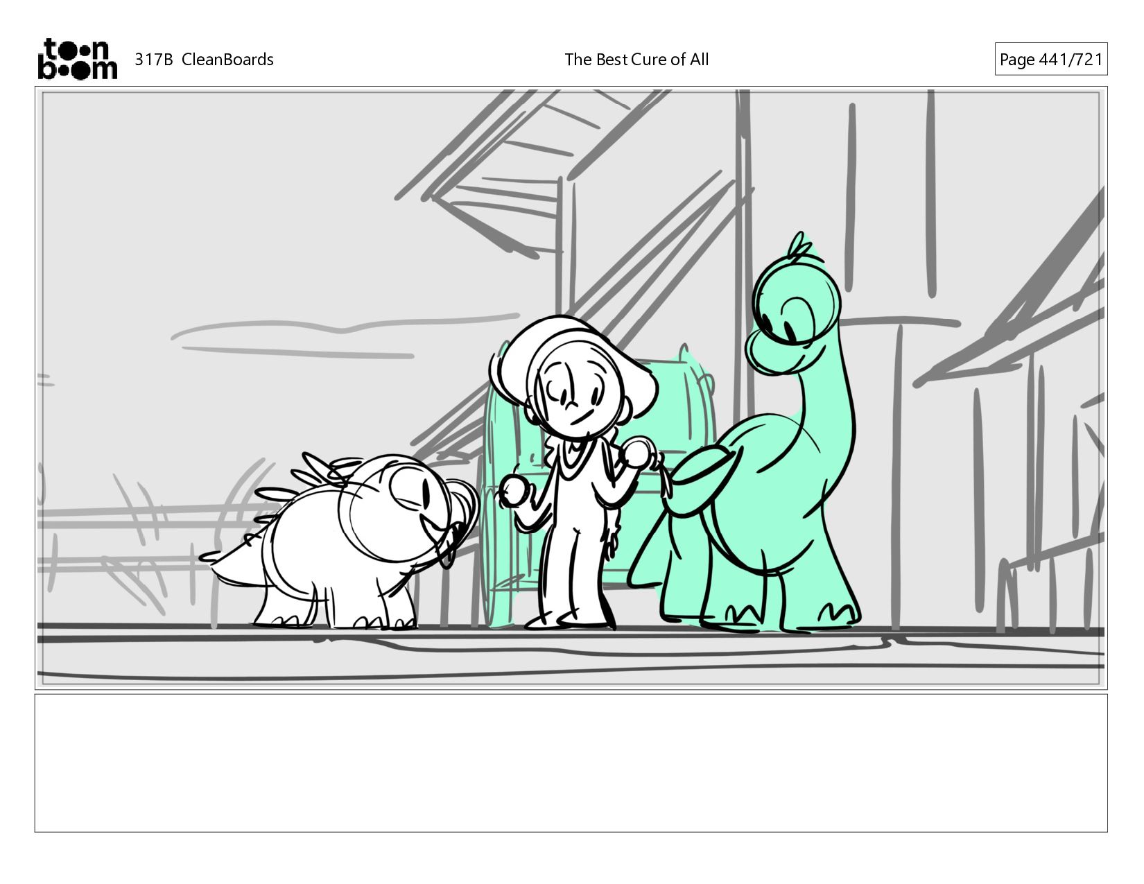
Task: Click the storyboard panel image
Action: [571, 388]
